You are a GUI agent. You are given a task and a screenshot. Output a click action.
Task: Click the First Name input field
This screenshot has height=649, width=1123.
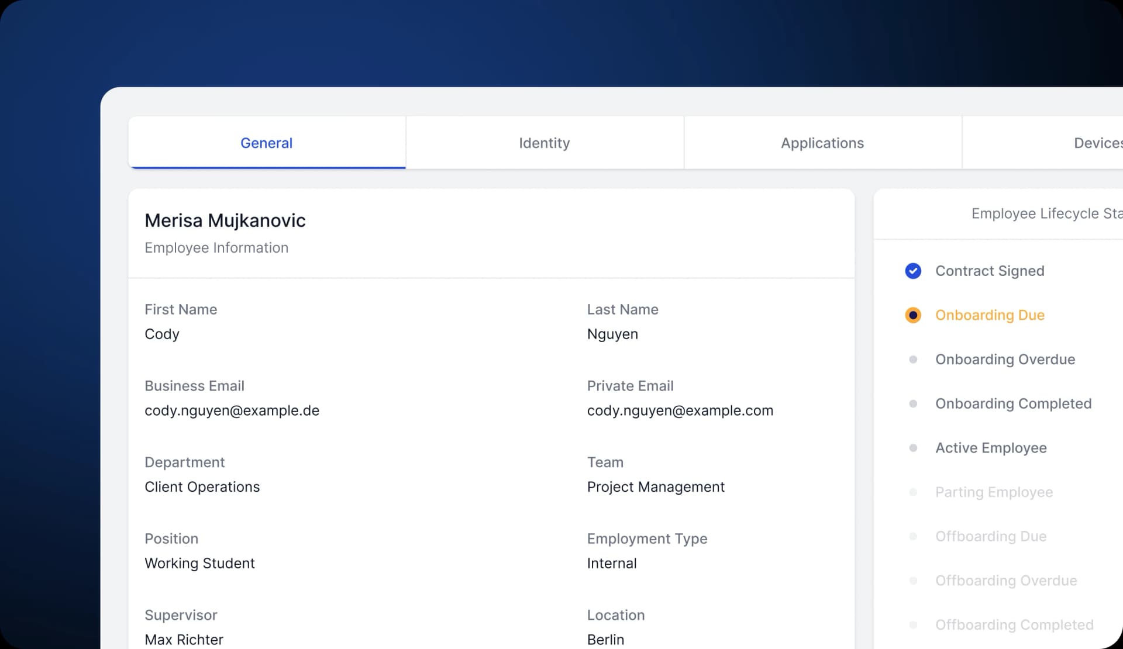(x=161, y=334)
